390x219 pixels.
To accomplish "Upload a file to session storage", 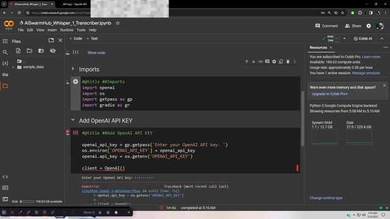I will pyautogui.click(x=18, y=50).
